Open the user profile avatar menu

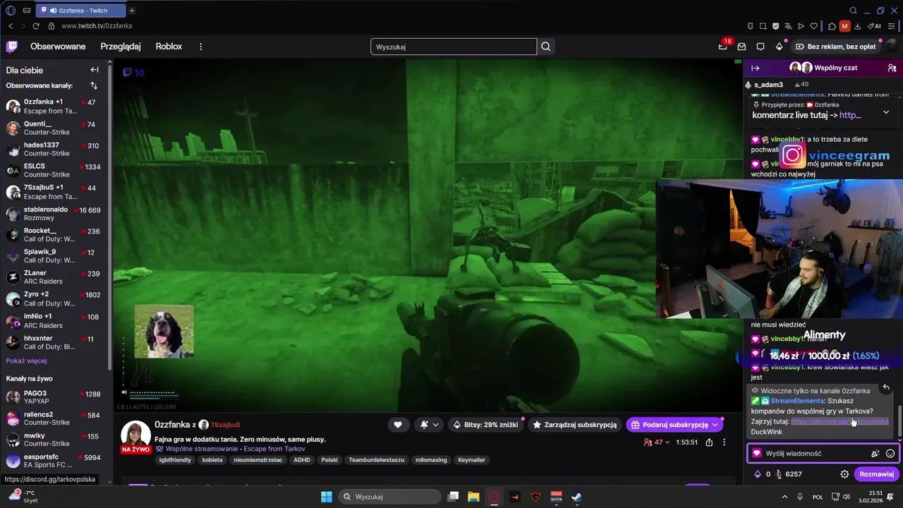click(x=892, y=47)
